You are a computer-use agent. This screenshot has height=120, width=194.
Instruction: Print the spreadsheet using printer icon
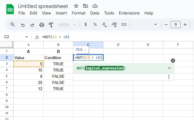click(42, 25)
